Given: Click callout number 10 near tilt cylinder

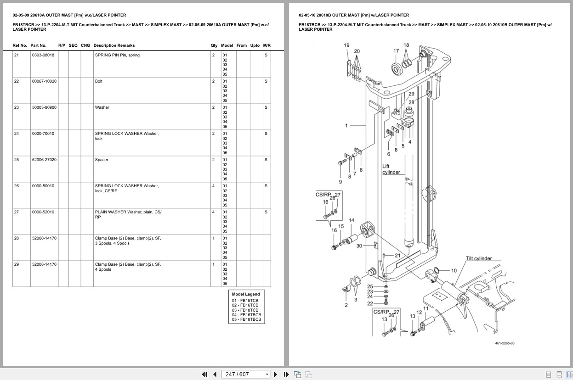Looking at the screenshot, I should point(454,270).
